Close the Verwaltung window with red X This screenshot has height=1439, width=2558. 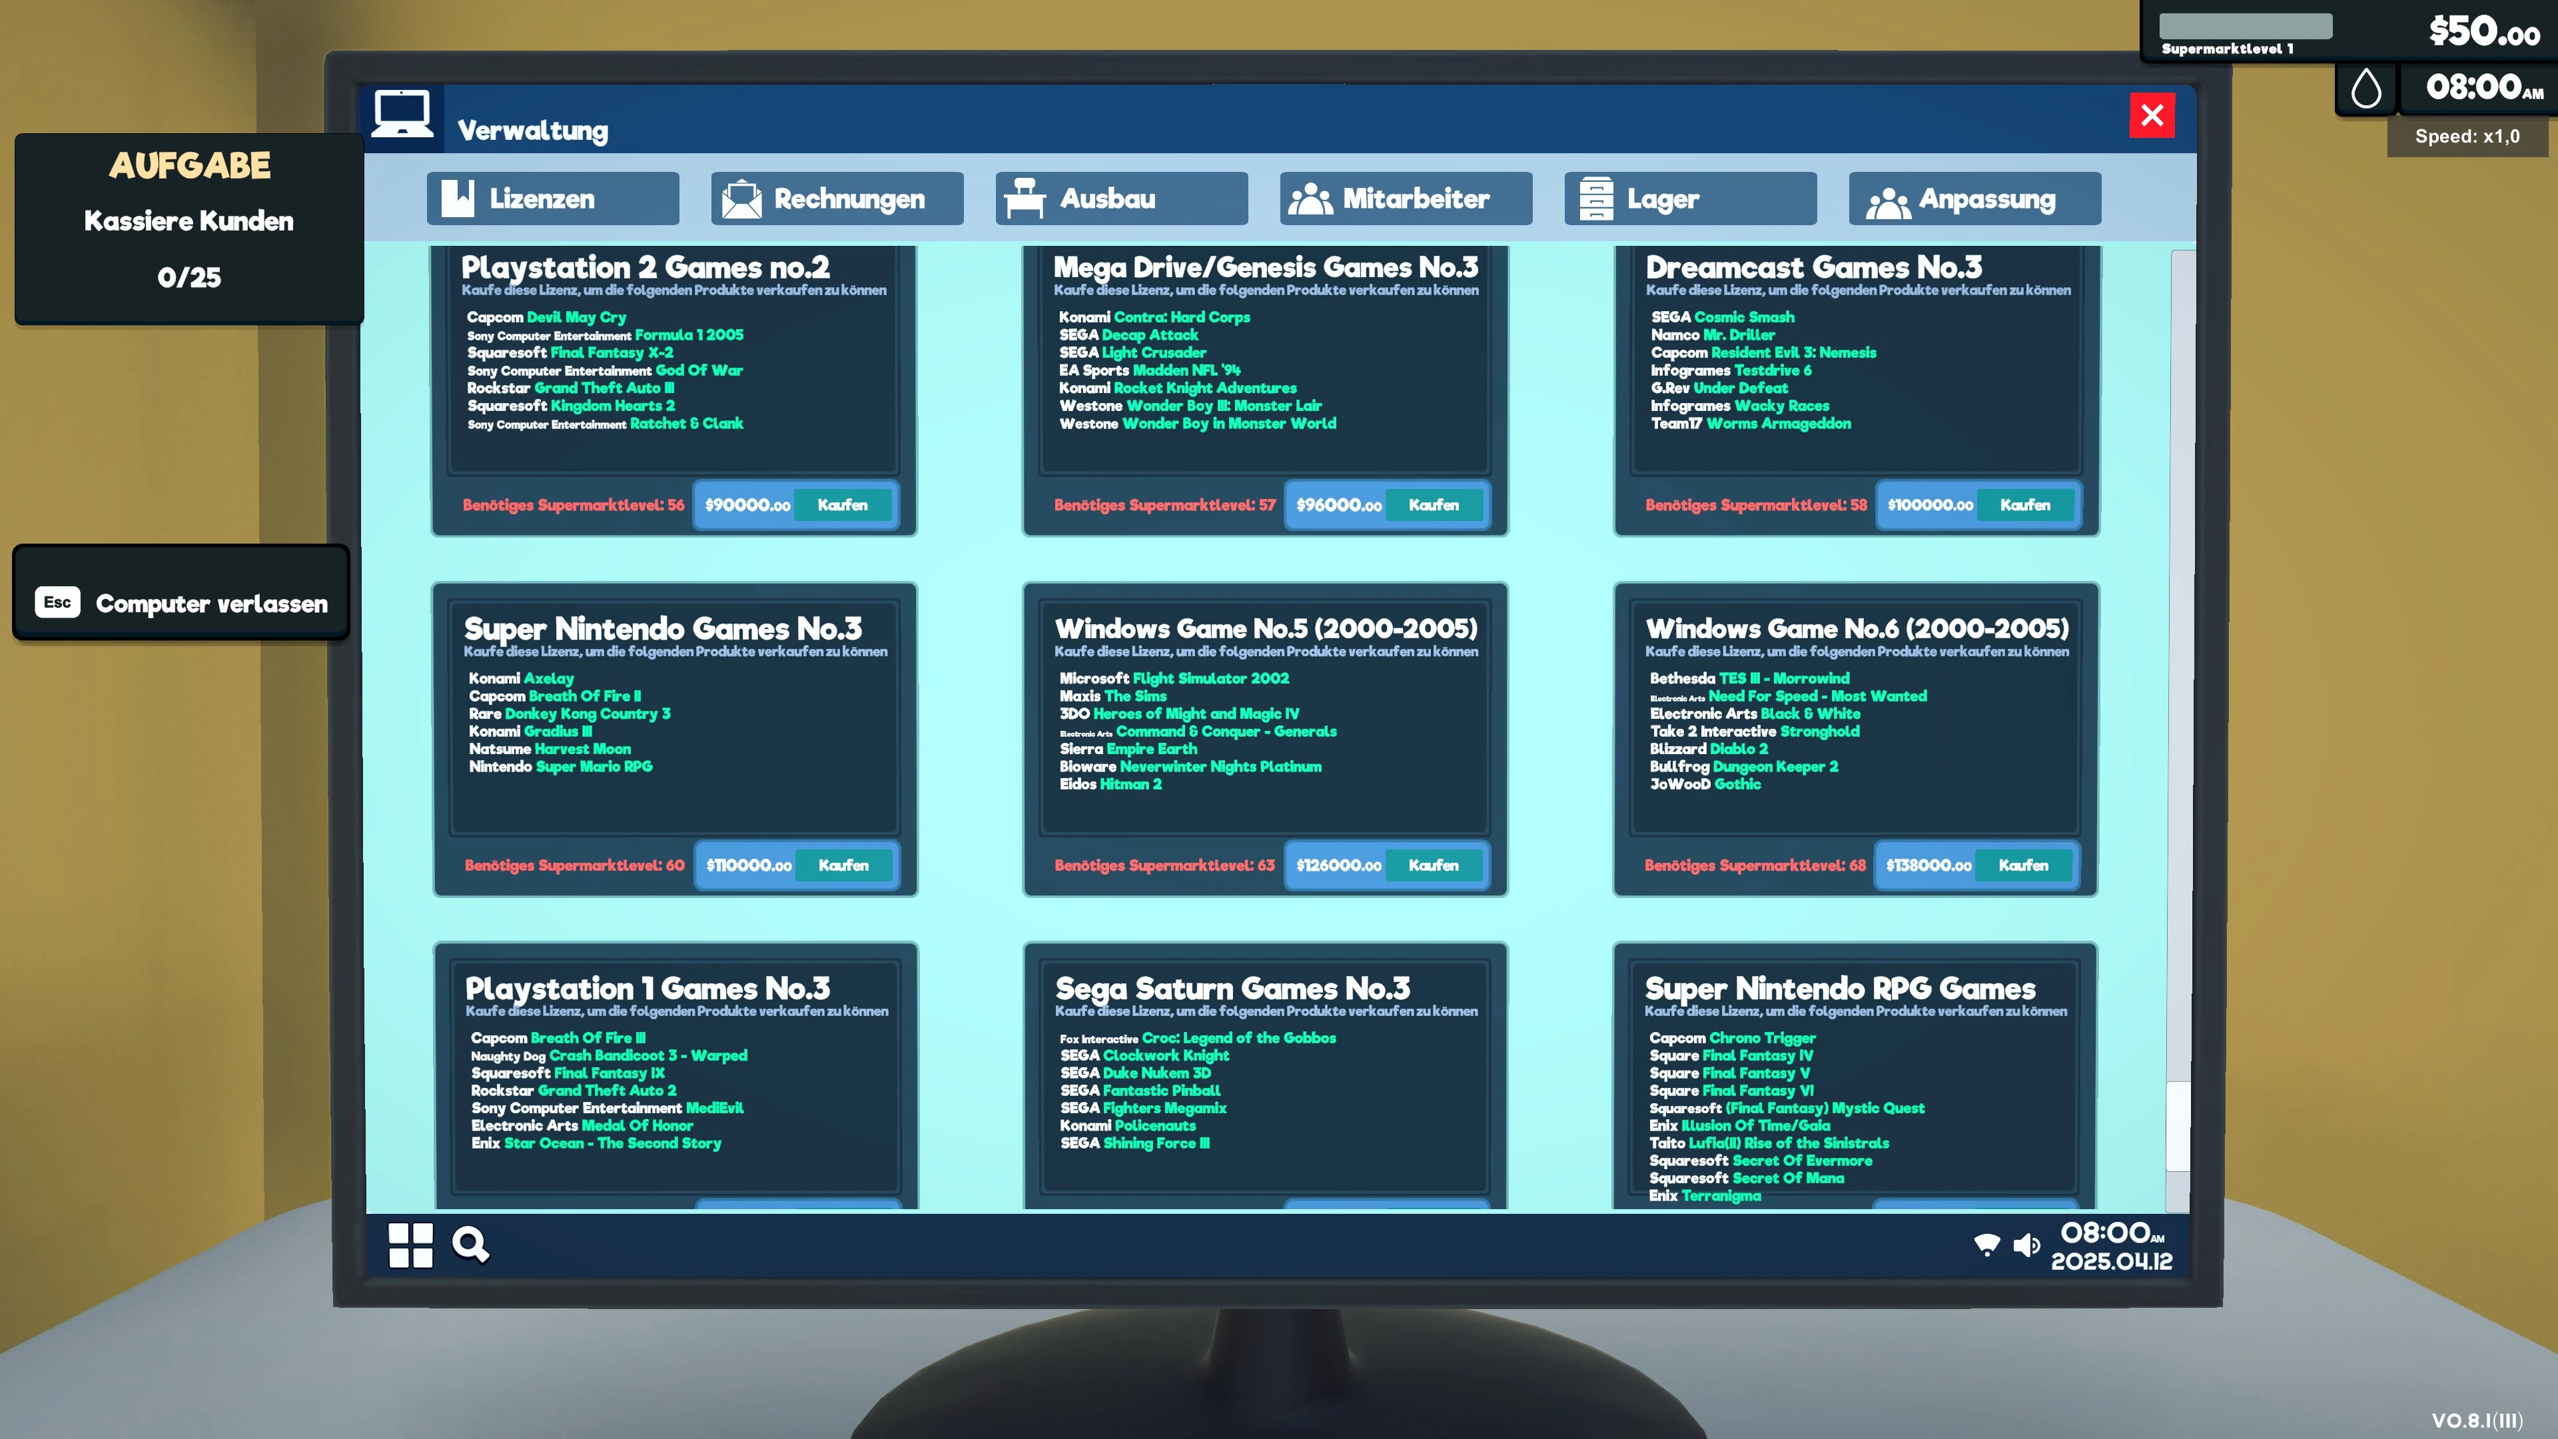(2152, 115)
